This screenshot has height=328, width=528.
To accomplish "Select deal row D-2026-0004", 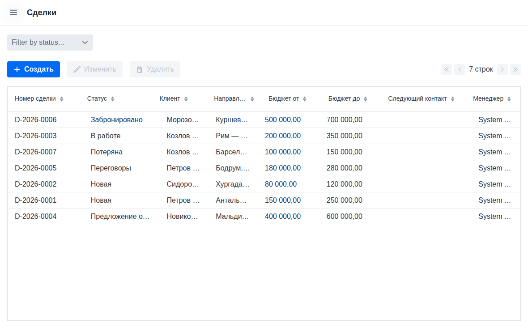I will tap(36, 217).
